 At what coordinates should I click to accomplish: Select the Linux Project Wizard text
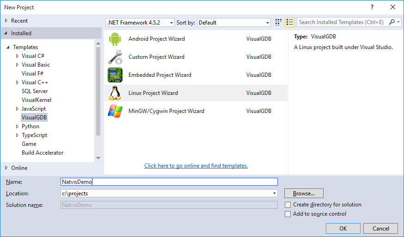tap(153, 93)
